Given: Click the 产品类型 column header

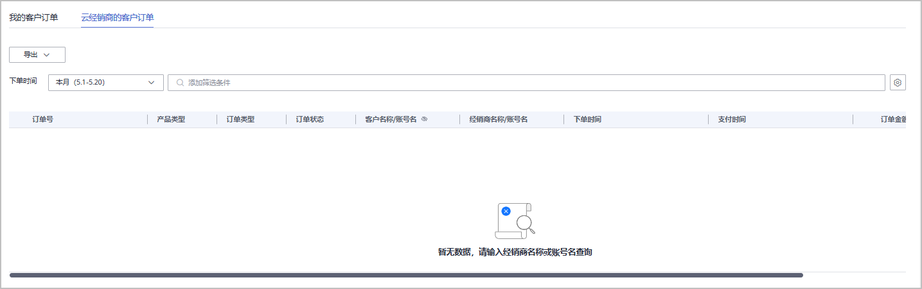Looking at the screenshot, I should [171, 119].
